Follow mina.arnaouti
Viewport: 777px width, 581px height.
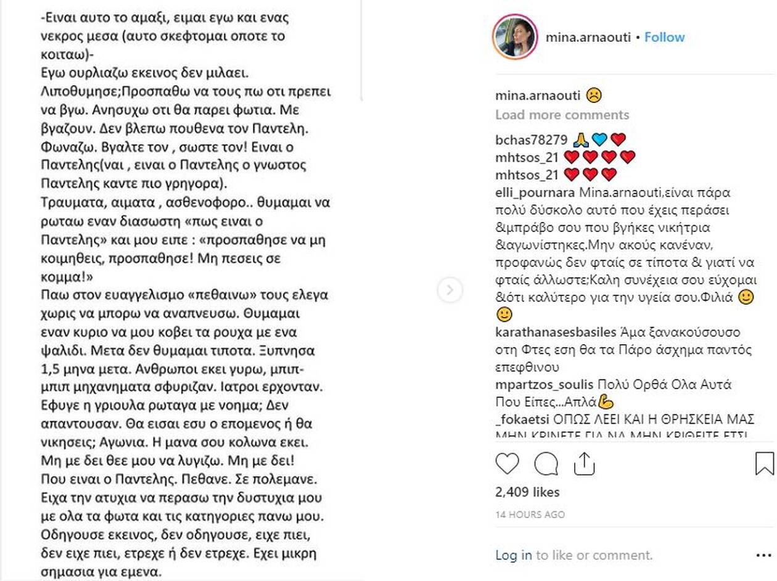coord(664,37)
